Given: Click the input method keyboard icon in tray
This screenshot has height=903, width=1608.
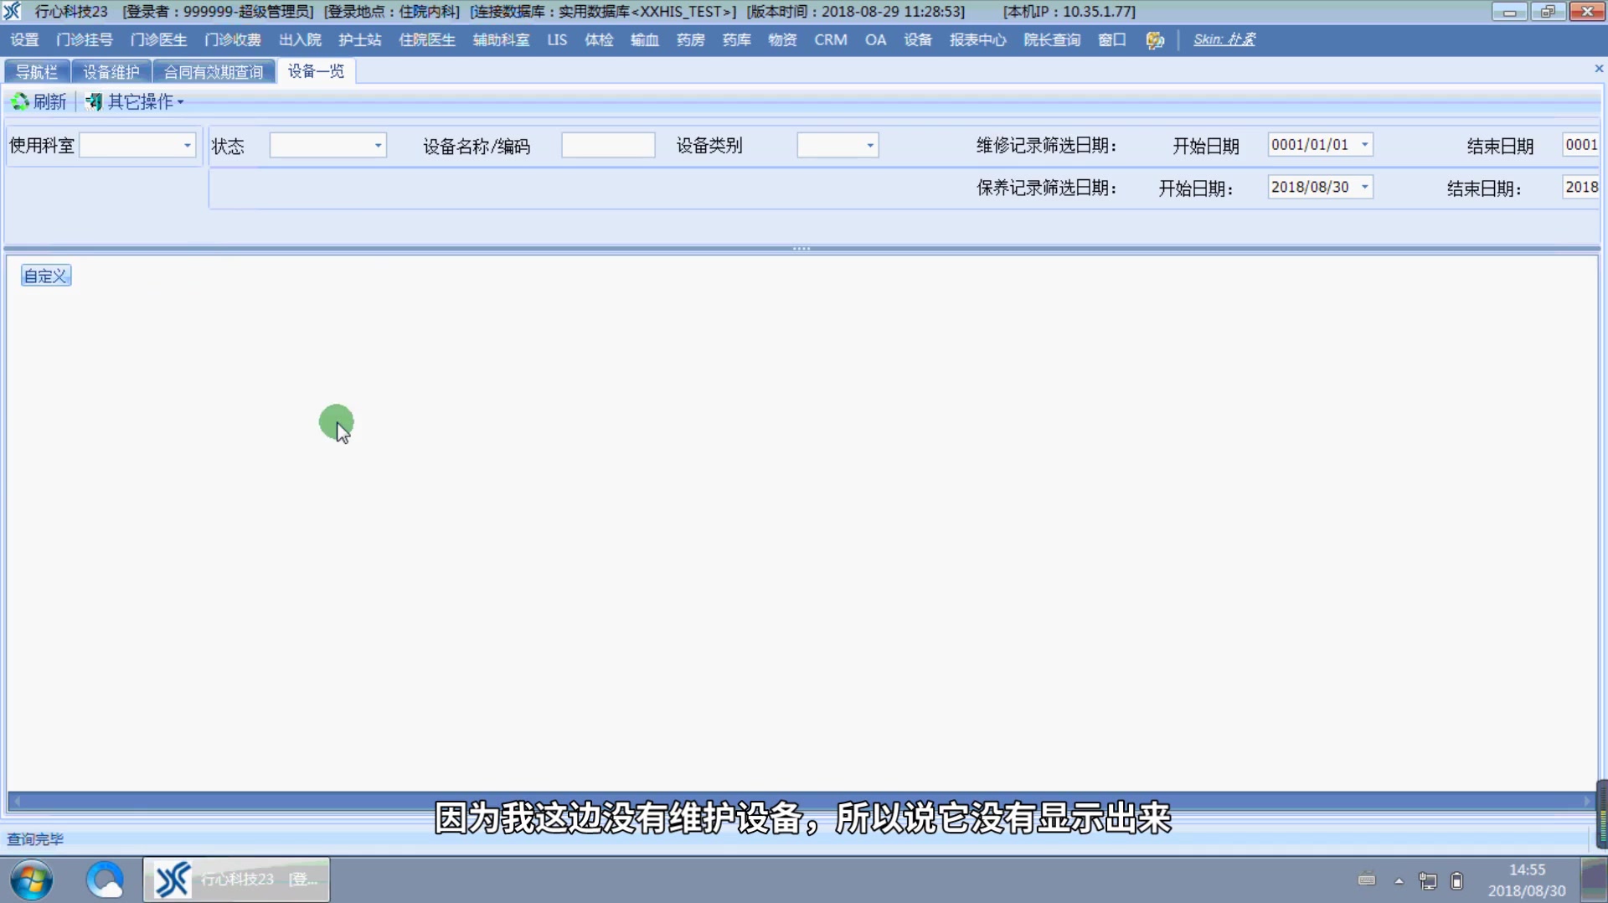Looking at the screenshot, I should pos(1368,880).
